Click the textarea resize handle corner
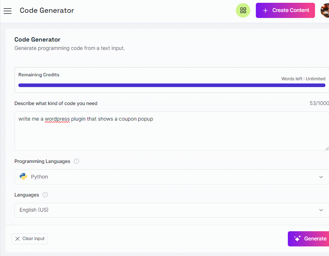 pyautogui.click(x=327, y=149)
